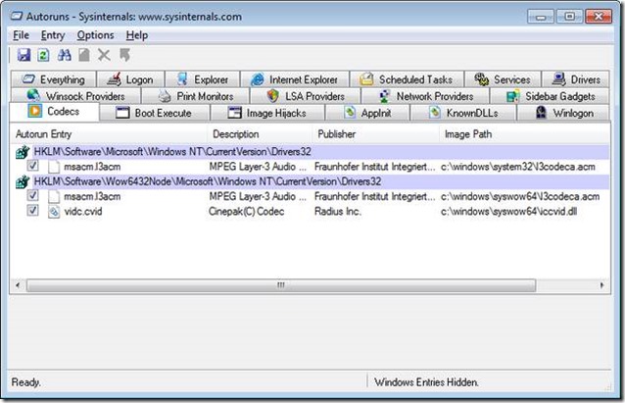Select the Print Monitors tab
The image size is (625, 403).
pyautogui.click(x=195, y=96)
